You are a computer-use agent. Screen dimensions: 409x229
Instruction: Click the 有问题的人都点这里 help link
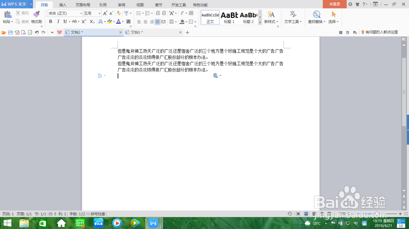pyautogui.click(x=380, y=32)
